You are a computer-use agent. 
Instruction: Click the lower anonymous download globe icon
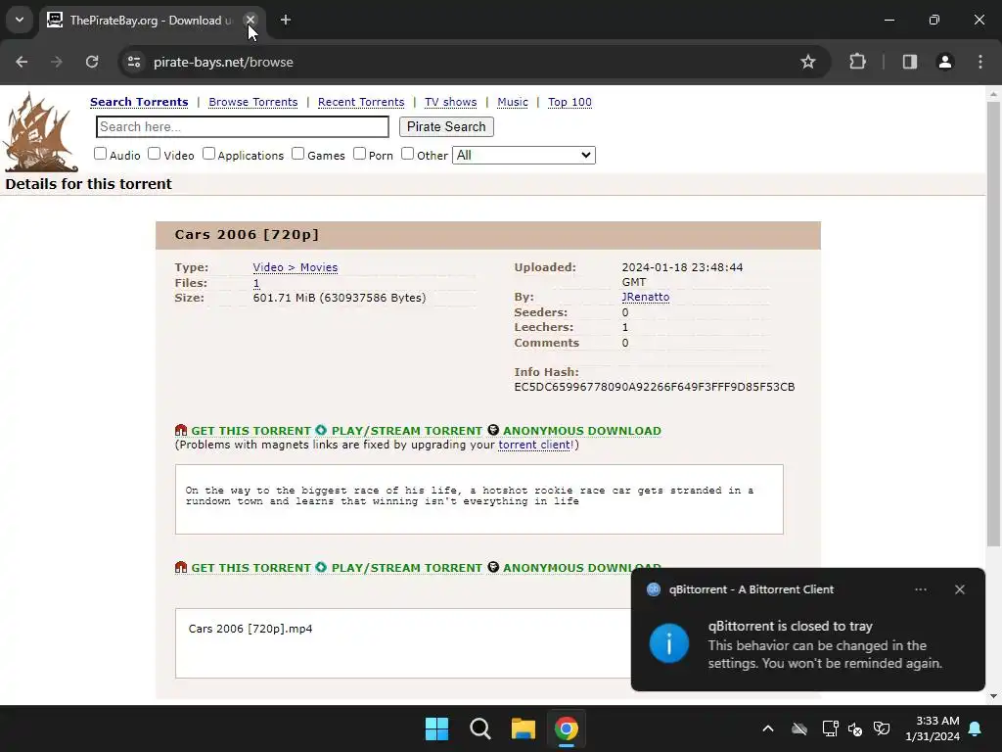click(x=493, y=567)
